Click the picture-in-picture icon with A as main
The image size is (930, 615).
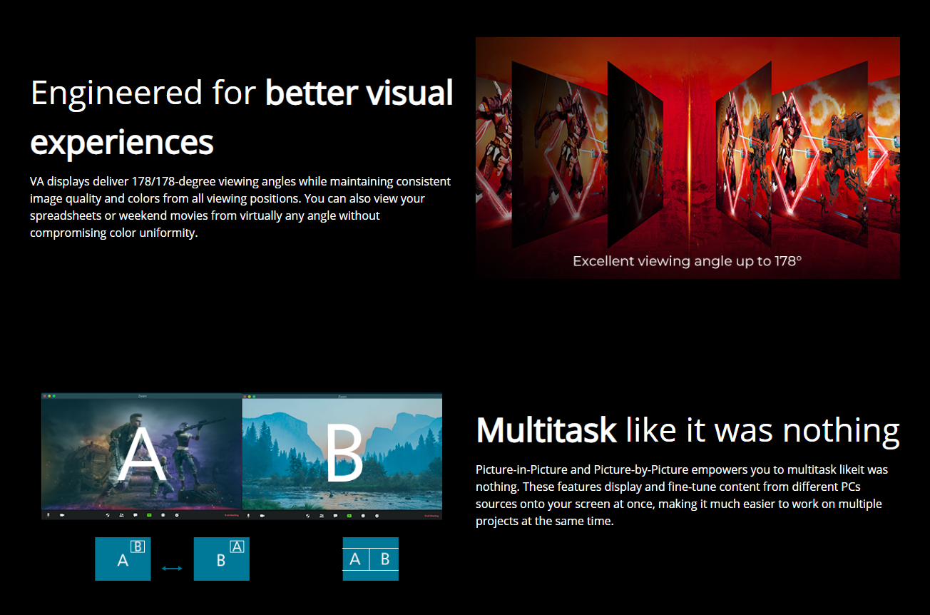(123, 559)
